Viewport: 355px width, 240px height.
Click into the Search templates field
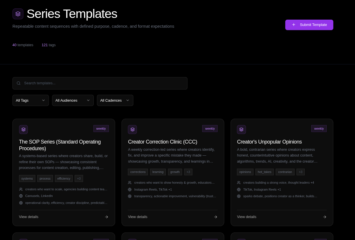(x=100, y=83)
